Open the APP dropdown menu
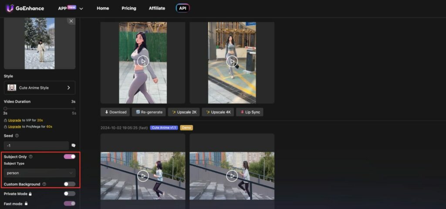Image resolution: width=446 pixels, height=209 pixels. [70, 8]
